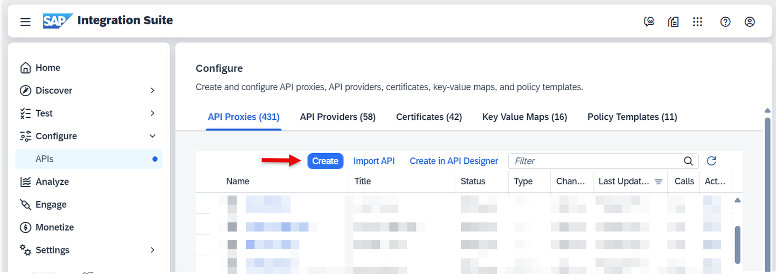The height and width of the screenshot is (274, 776).
Task: Click the Monetize dollar icon
Action: point(25,227)
